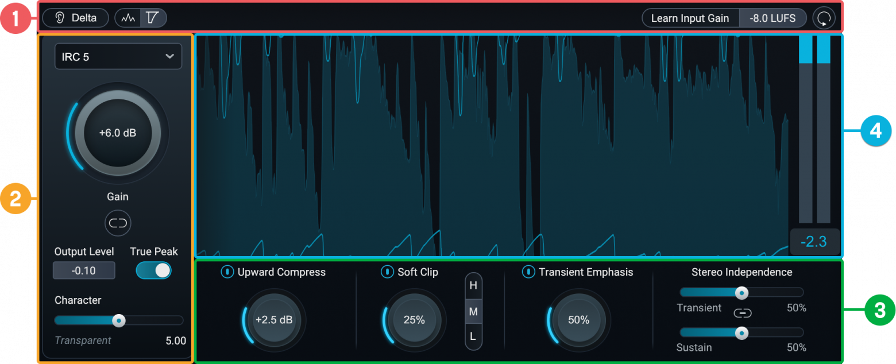Click the Soft Clip 25% knob
This screenshot has width=896, height=364.
click(x=414, y=320)
